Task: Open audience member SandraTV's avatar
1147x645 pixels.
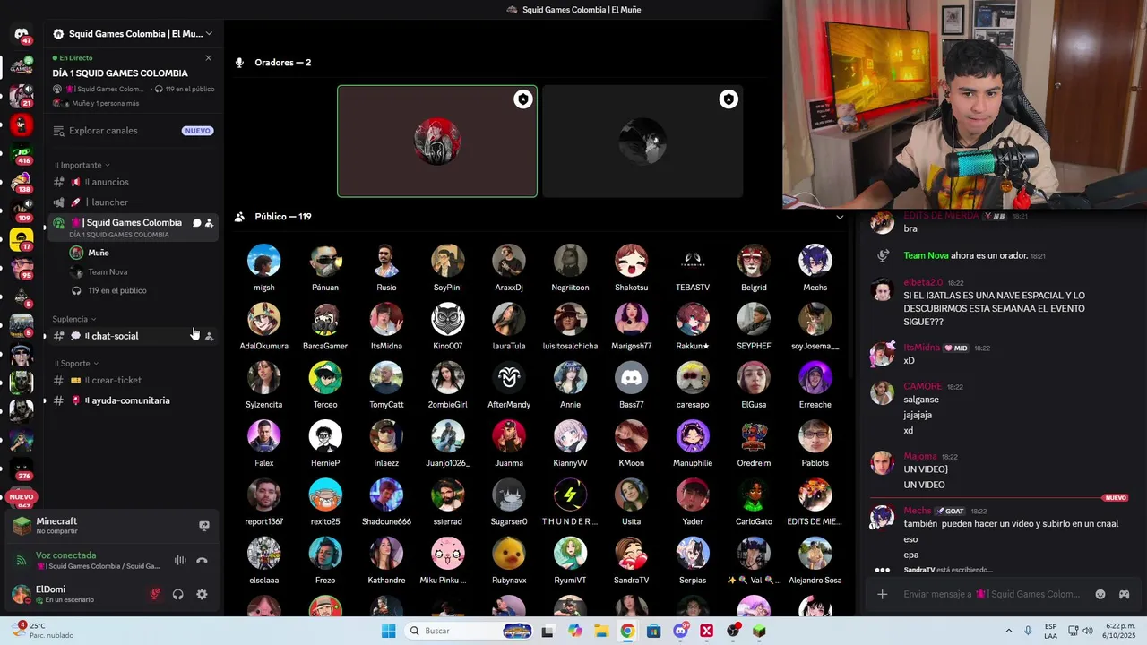Action: (632, 554)
